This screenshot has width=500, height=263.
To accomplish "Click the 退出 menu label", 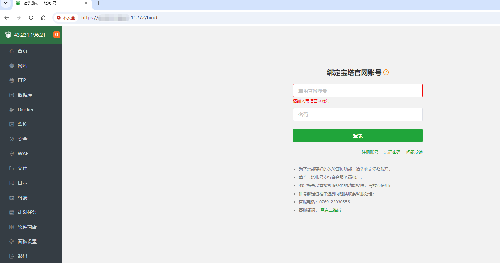I will point(23,256).
